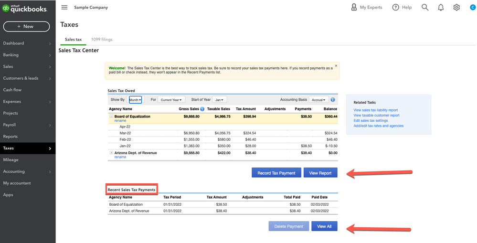This screenshot has height=243, width=477.
Task: Rename the Arizona Dept. of Revenue agency
Action: [120, 157]
